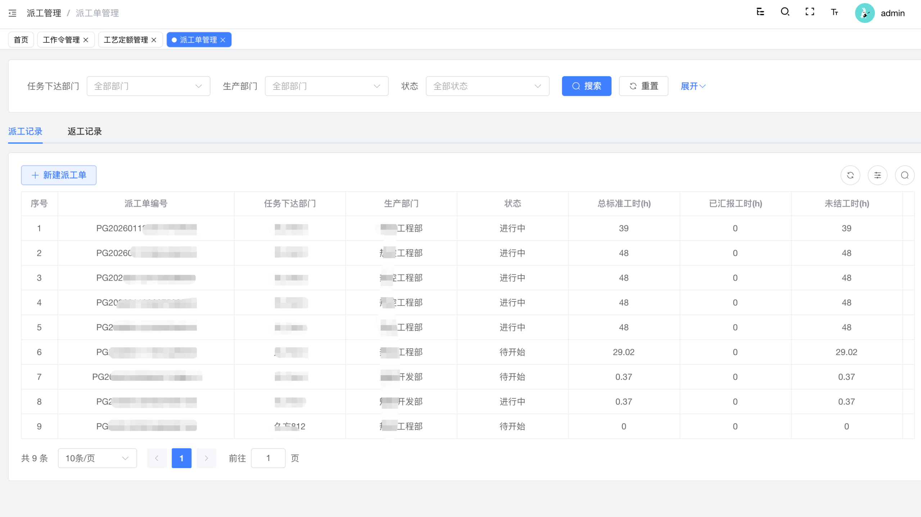Image resolution: width=921 pixels, height=517 pixels.
Task: Click the 开发部 cell in row 7
Action: (x=401, y=377)
